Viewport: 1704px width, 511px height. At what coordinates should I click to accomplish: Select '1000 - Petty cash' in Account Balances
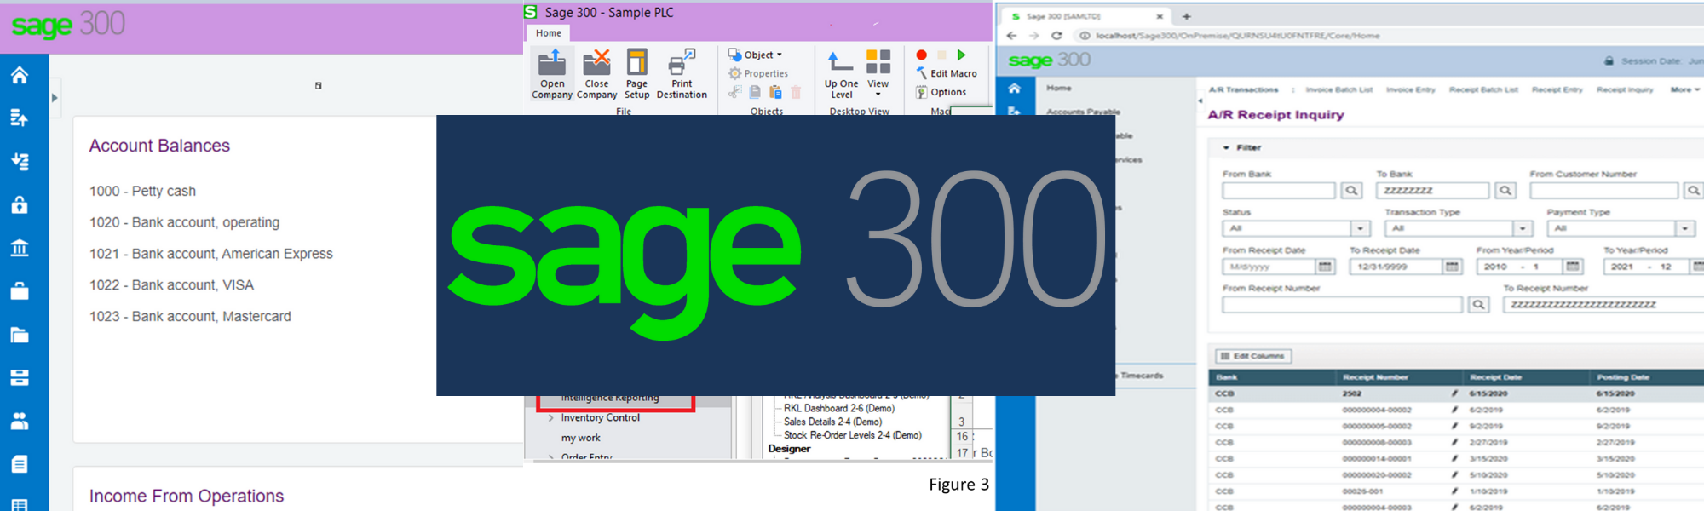click(142, 191)
